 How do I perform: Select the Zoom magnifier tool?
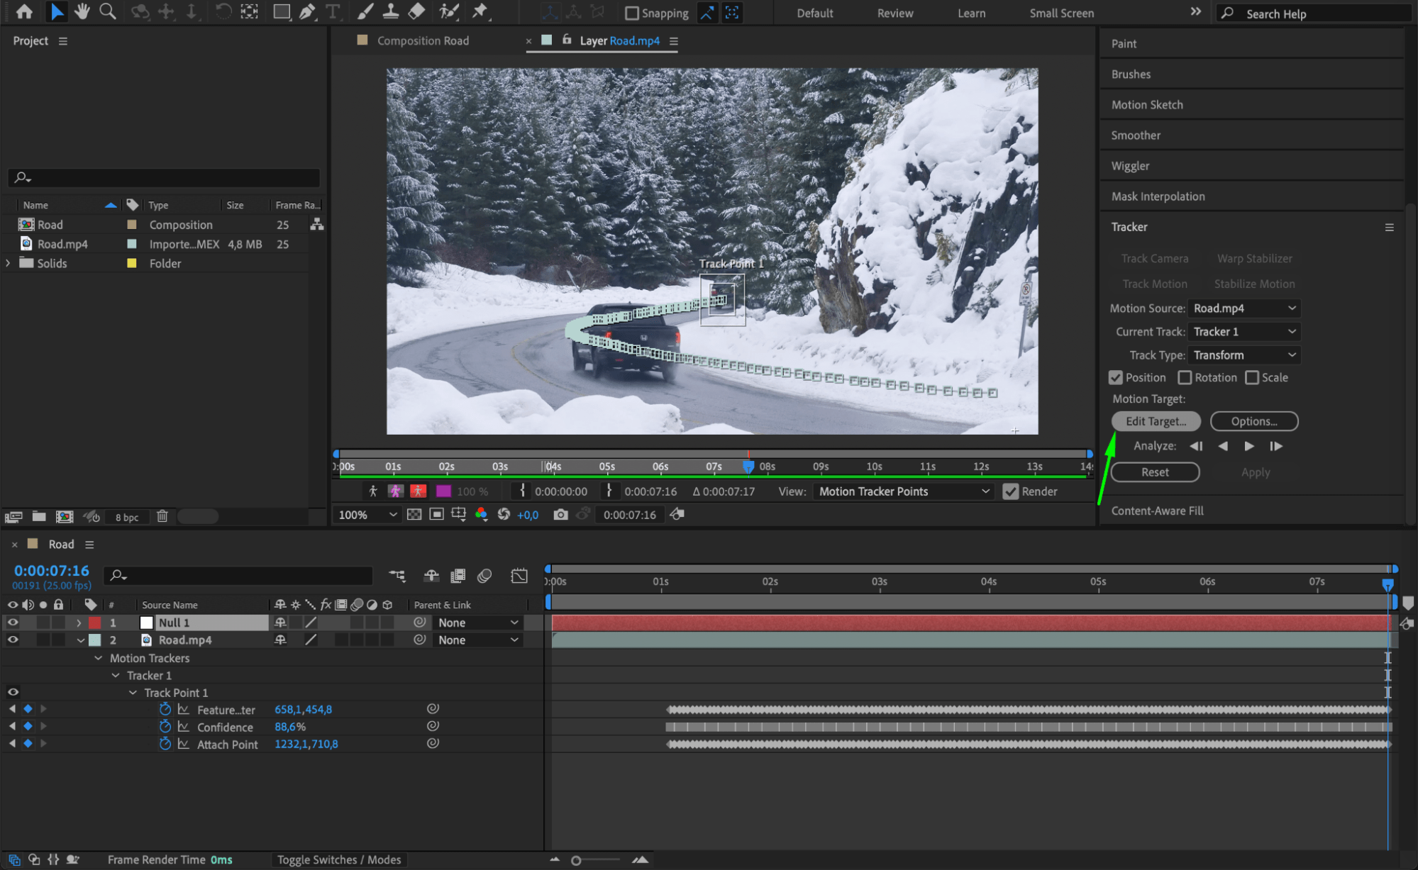coord(107,11)
